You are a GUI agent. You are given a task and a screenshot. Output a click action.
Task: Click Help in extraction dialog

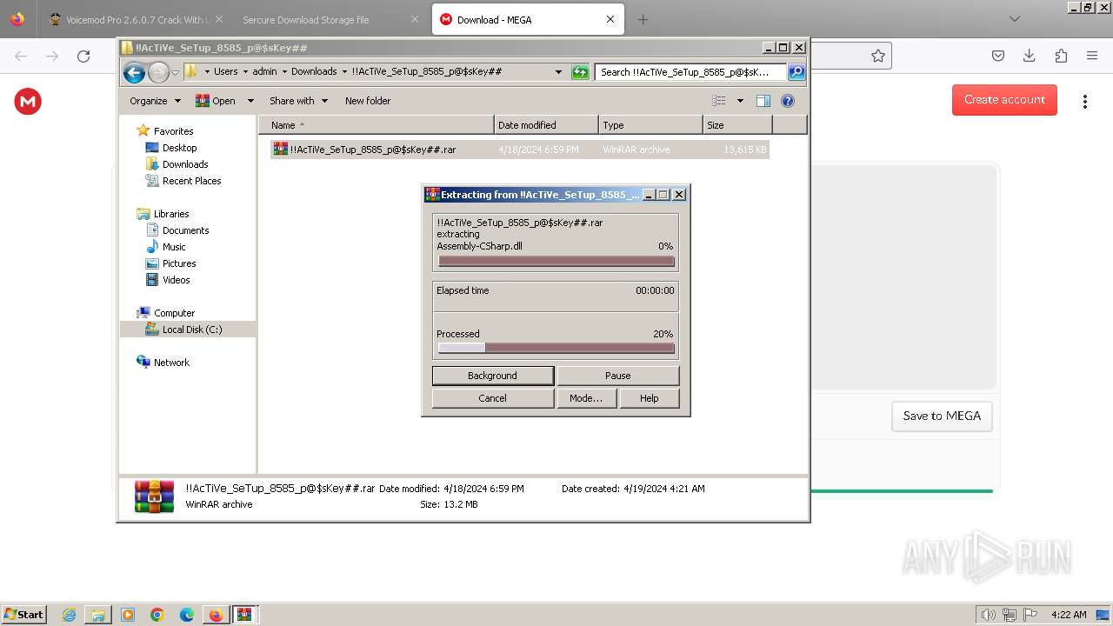650,398
